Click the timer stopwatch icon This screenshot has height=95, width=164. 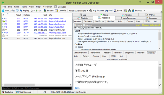pos(129,11)
